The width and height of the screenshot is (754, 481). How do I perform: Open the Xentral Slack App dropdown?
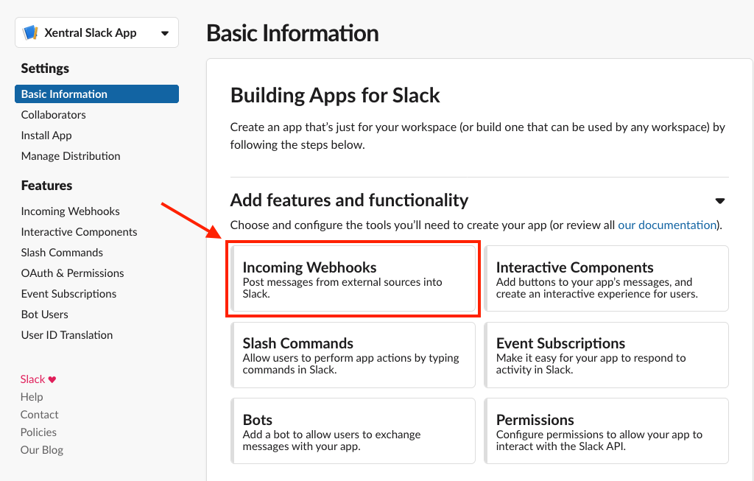click(x=164, y=33)
